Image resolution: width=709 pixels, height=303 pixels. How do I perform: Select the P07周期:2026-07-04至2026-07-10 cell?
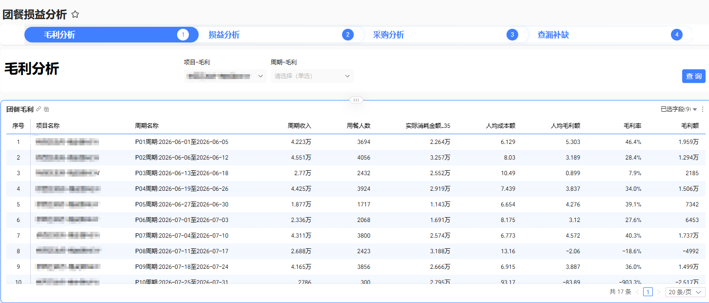click(182, 236)
